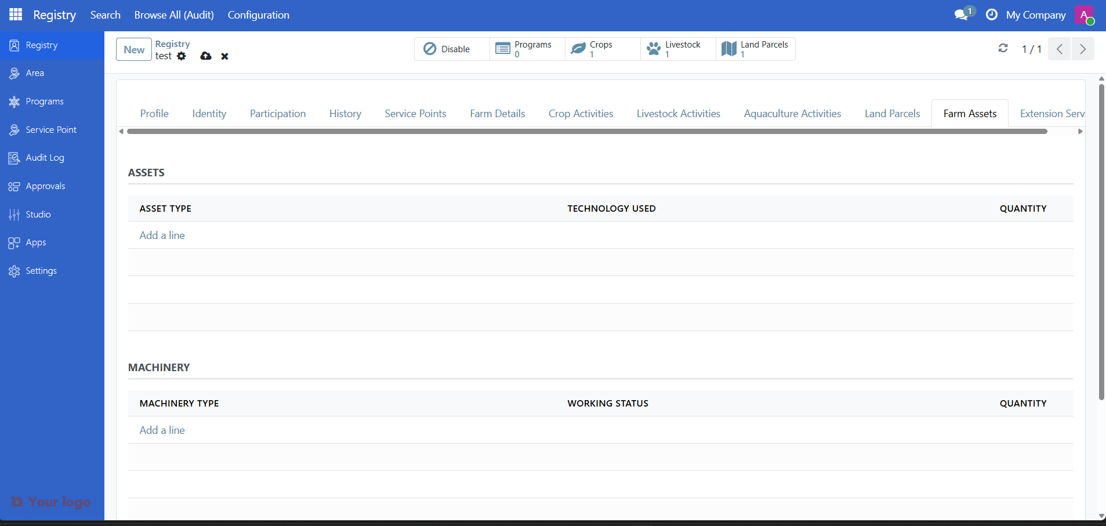1106x526 pixels.
Task: Click My Company switcher
Action: click(x=1036, y=15)
